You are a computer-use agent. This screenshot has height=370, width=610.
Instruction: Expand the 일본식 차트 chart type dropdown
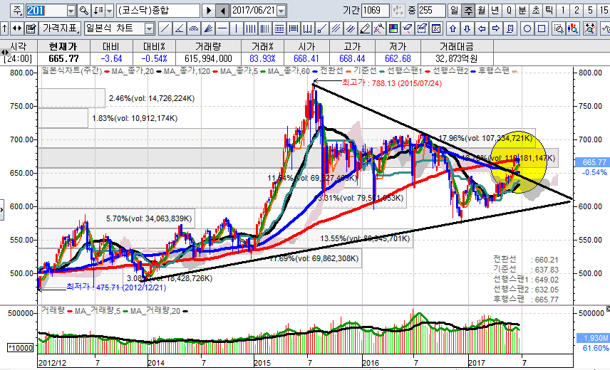(149, 28)
